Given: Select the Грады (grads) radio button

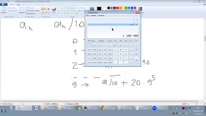Looking at the screenshot, I should tap(107, 41).
